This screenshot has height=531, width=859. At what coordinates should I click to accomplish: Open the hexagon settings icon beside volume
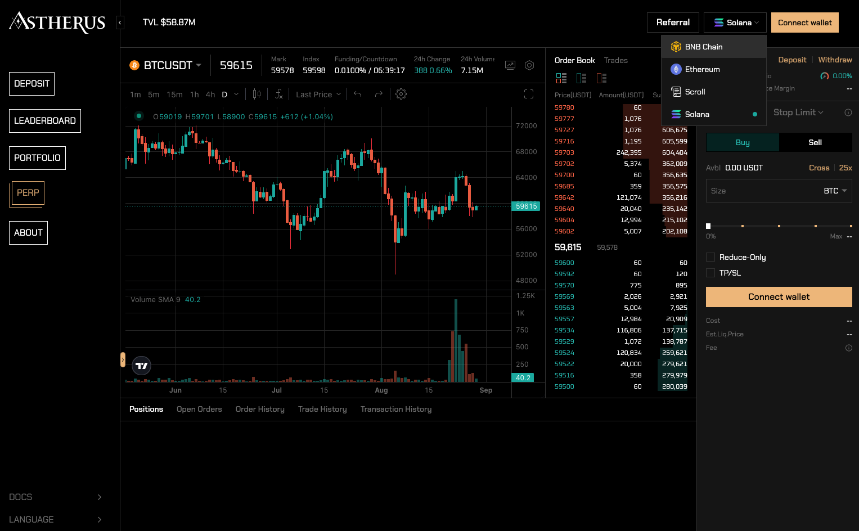529,65
